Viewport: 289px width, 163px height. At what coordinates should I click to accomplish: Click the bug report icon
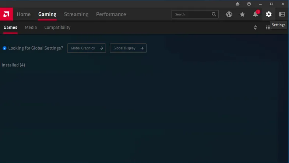pos(237,4)
